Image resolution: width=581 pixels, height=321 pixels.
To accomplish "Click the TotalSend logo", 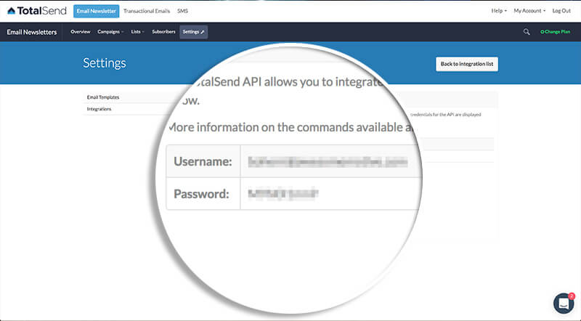I will pyautogui.click(x=37, y=11).
